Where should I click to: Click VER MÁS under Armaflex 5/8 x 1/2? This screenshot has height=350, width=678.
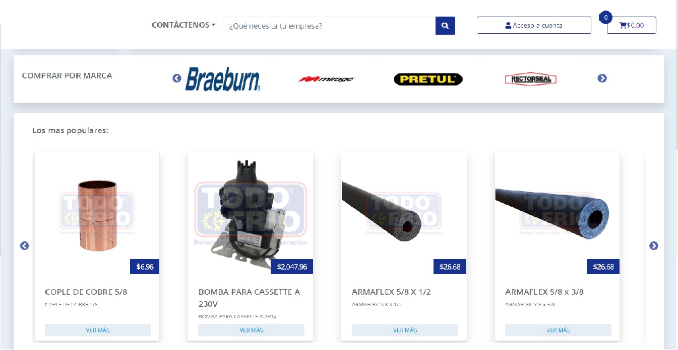point(405,330)
